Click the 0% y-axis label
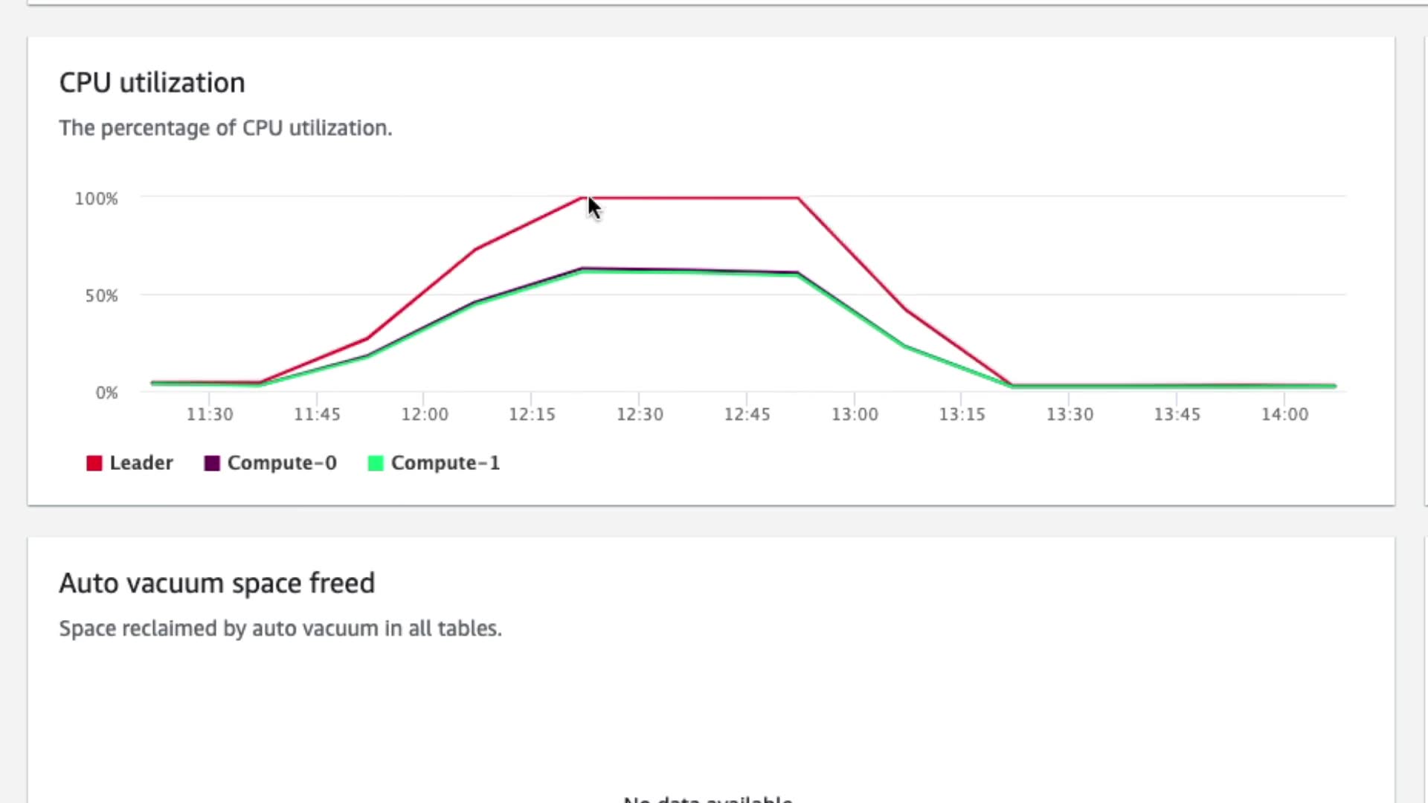The height and width of the screenshot is (803, 1428). (x=106, y=393)
